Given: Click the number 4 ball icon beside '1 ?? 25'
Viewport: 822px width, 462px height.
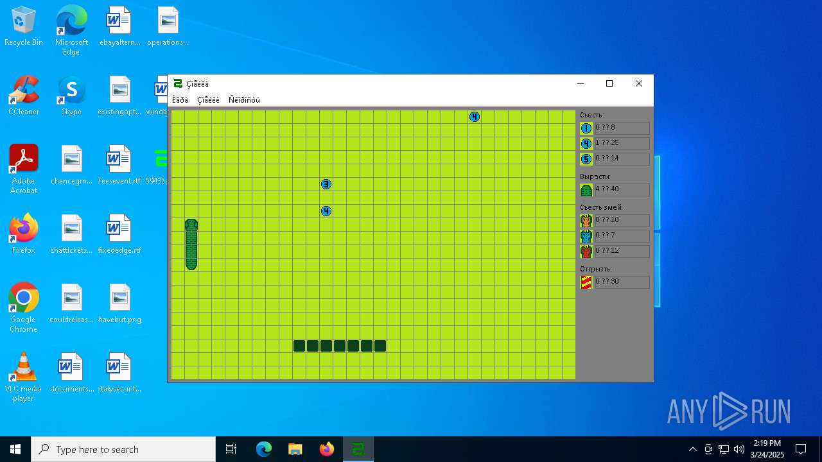Looking at the screenshot, I should 586,144.
